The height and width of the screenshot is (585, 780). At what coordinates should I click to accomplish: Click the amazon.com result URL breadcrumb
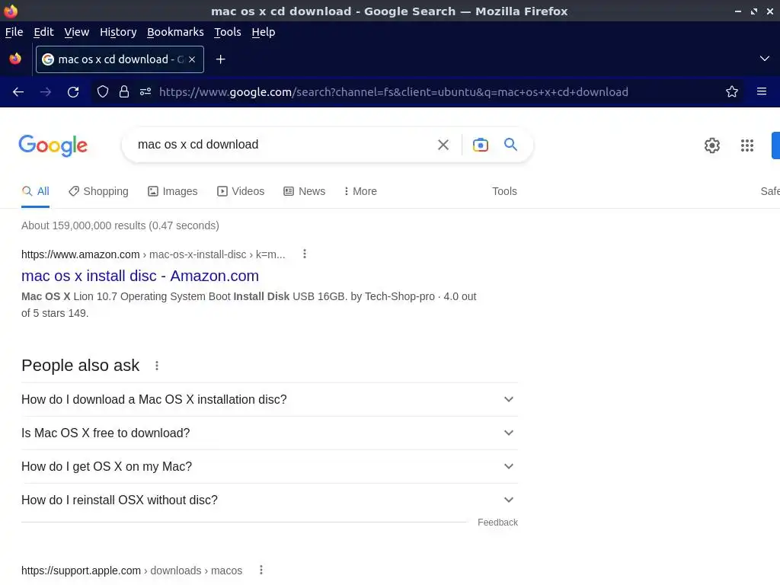153,254
